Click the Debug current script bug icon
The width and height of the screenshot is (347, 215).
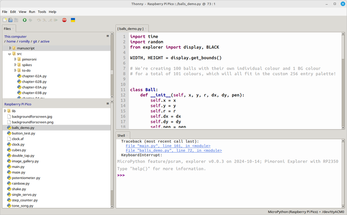click(x=31, y=20)
